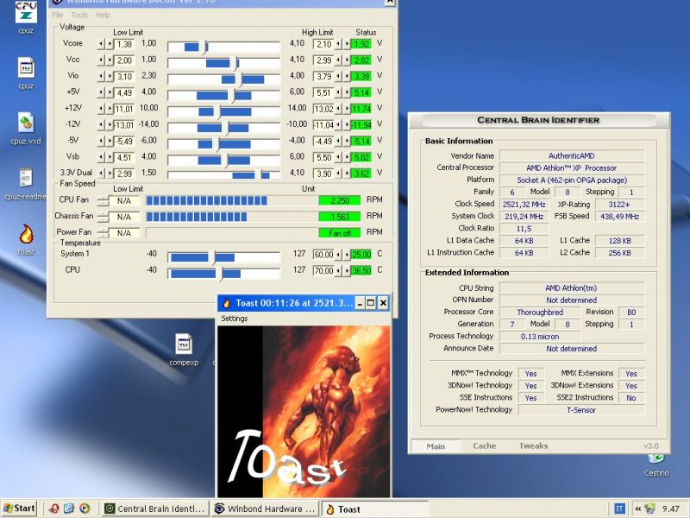This screenshot has width=690, height=518.
Task: Switch to Central Brain Identifier taskbar button
Action: tap(155, 509)
